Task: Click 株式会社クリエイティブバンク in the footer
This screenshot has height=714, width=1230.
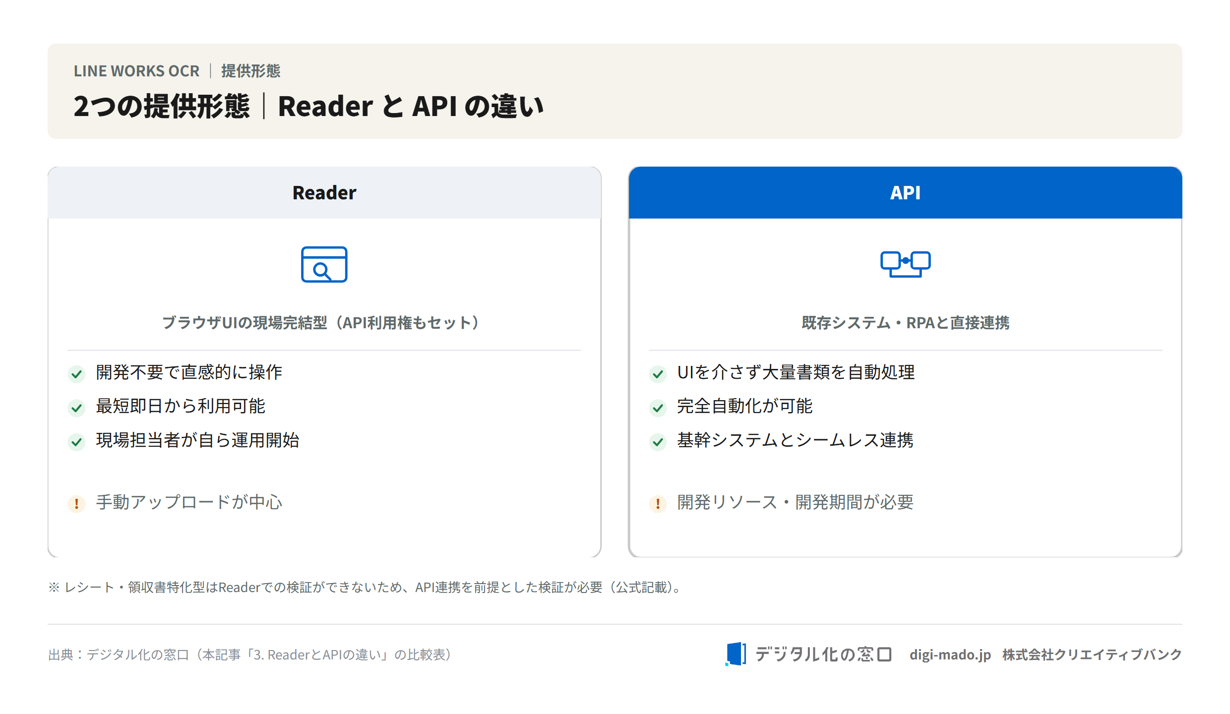Action: (x=1092, y=654)
